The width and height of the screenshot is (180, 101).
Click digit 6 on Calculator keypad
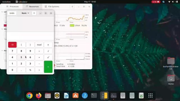tap(30, 57)
